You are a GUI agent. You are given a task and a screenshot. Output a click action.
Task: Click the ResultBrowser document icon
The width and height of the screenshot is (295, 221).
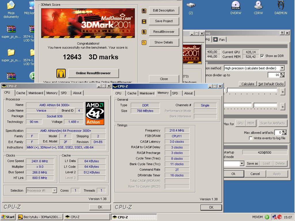tap(144, 32)
